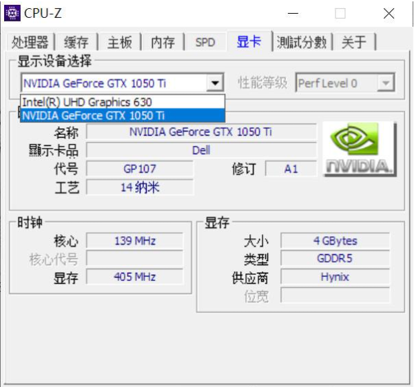Collapse the display device dropdown arrow

click(x=216, y=83)
